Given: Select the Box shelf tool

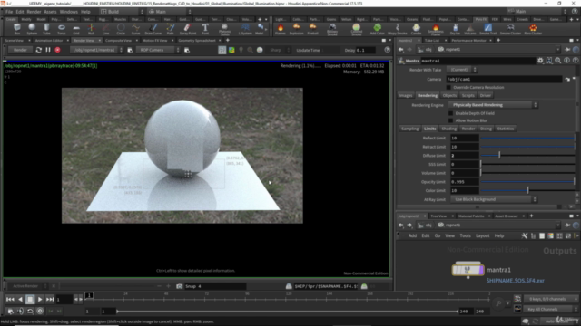Looking at the screenshot, I should 17,28.
